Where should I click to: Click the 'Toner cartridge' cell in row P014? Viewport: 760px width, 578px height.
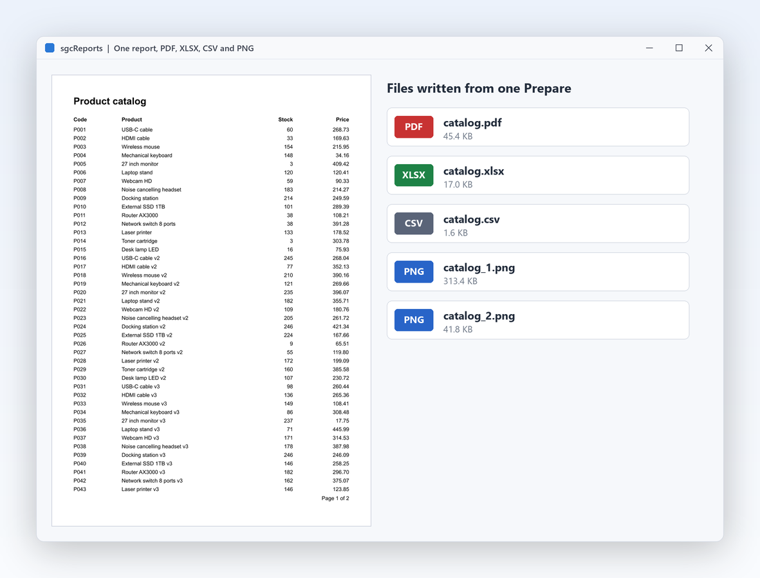tap(139, 241)
